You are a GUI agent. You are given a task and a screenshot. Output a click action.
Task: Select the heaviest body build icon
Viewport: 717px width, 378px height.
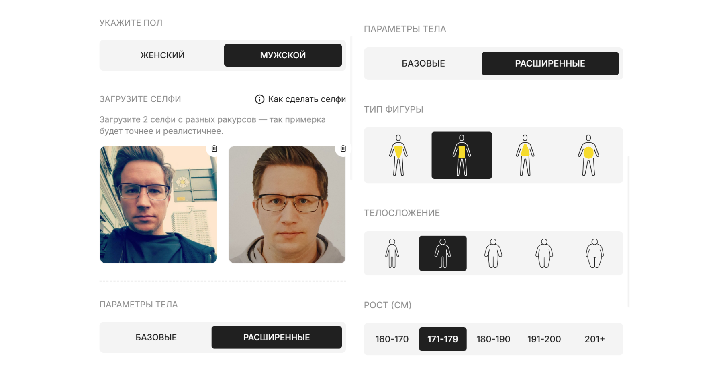(595, 253)
